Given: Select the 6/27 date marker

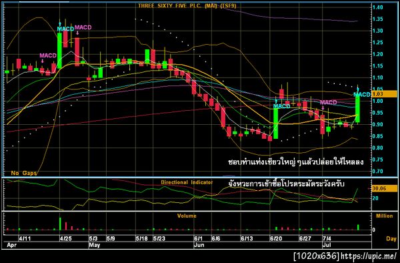Looking at the screenshot, I should coord(305,239).
